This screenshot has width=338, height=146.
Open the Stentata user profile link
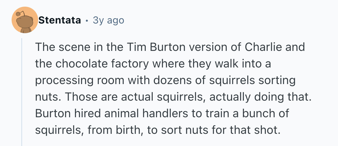[x=60, y=20]
